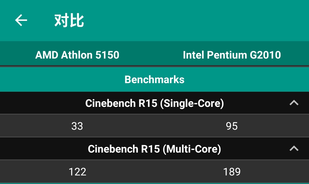Collapse the Cinebench R15 Multi-Core section chevron
This screenshot has height=184, width=309.
click(x=294, y=149)
